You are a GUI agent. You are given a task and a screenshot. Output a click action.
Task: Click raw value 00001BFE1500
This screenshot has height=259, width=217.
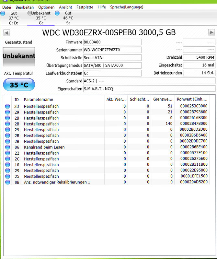point(194,176)
